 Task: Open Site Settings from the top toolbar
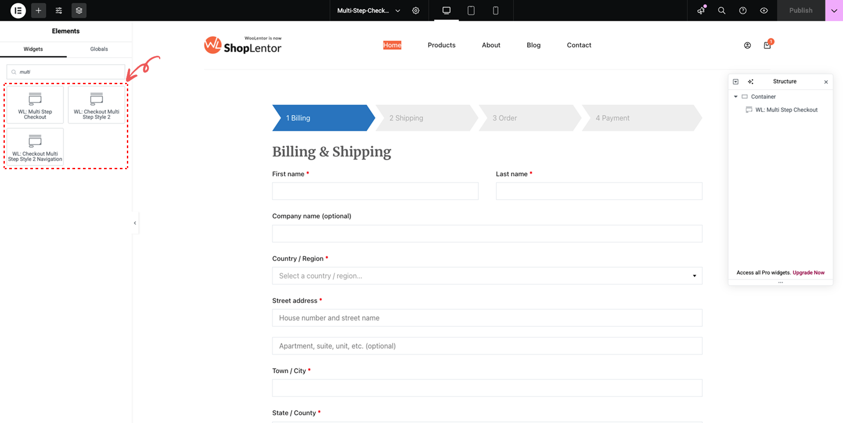click(x=58, y=10)
